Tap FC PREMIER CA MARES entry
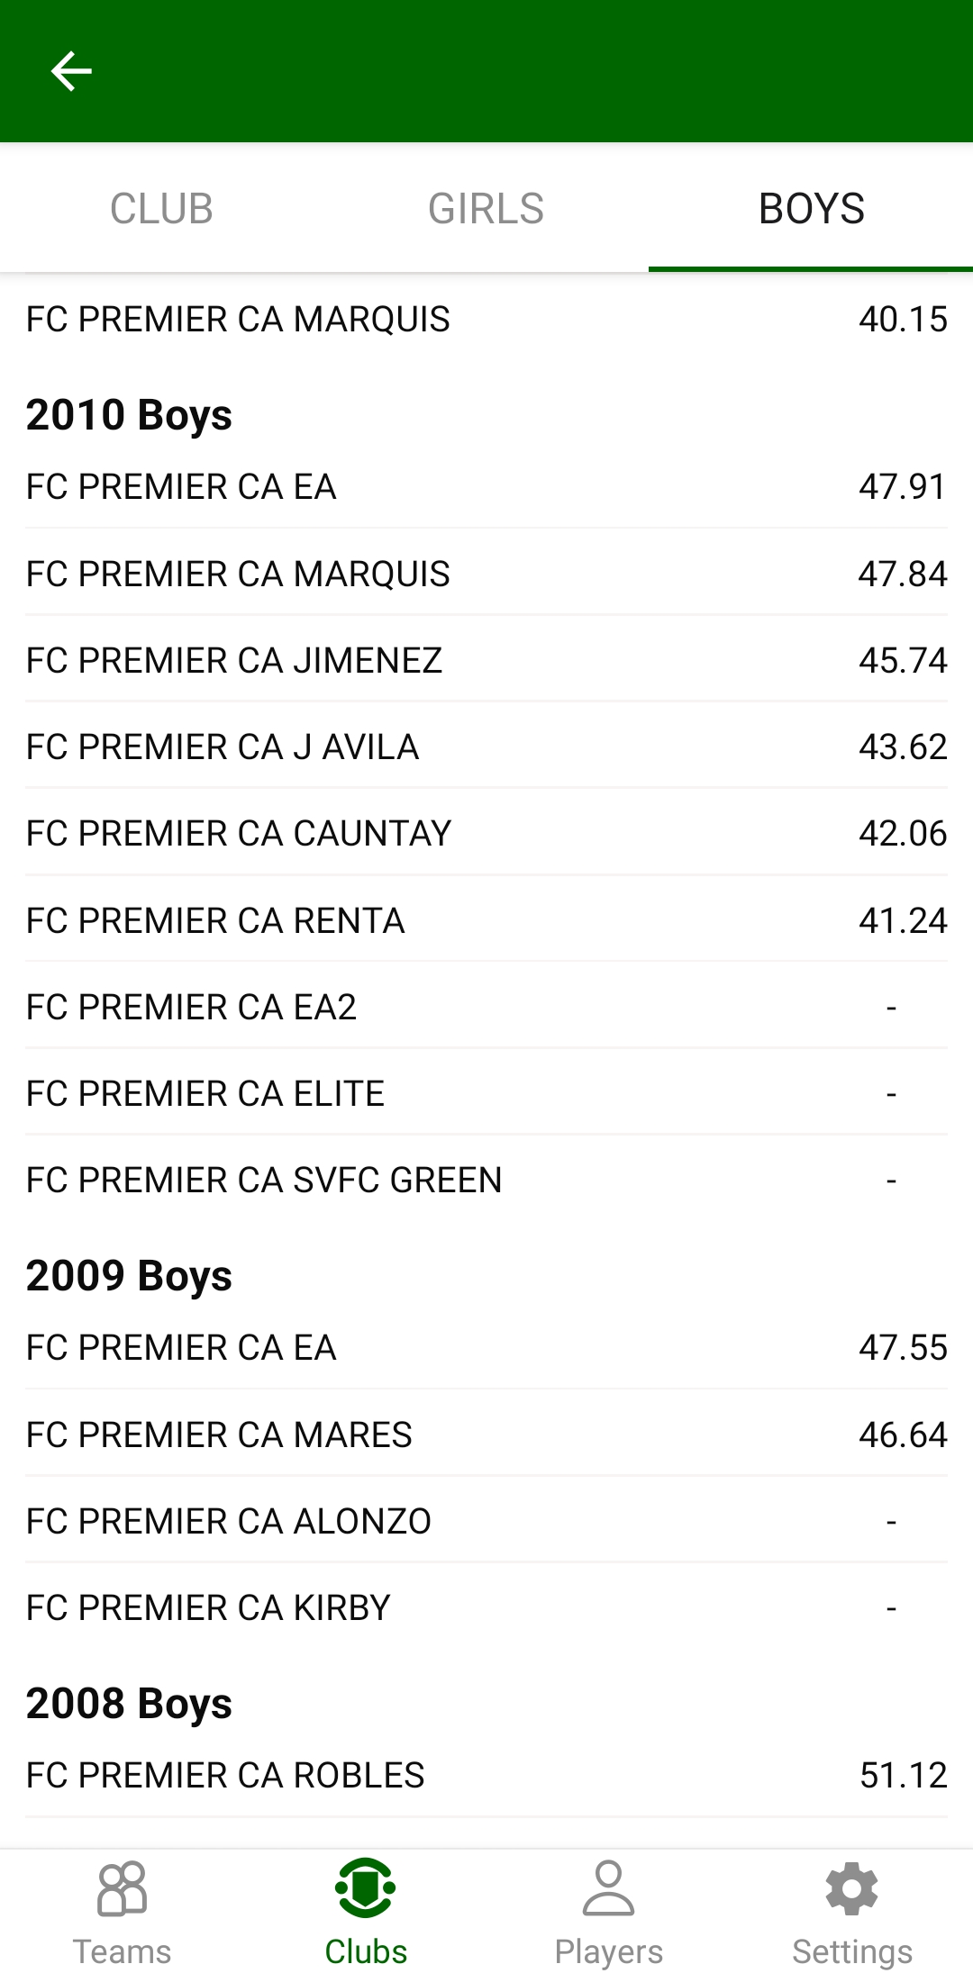This screenshot has width=973, height=1973. (x=486, y=1434)
